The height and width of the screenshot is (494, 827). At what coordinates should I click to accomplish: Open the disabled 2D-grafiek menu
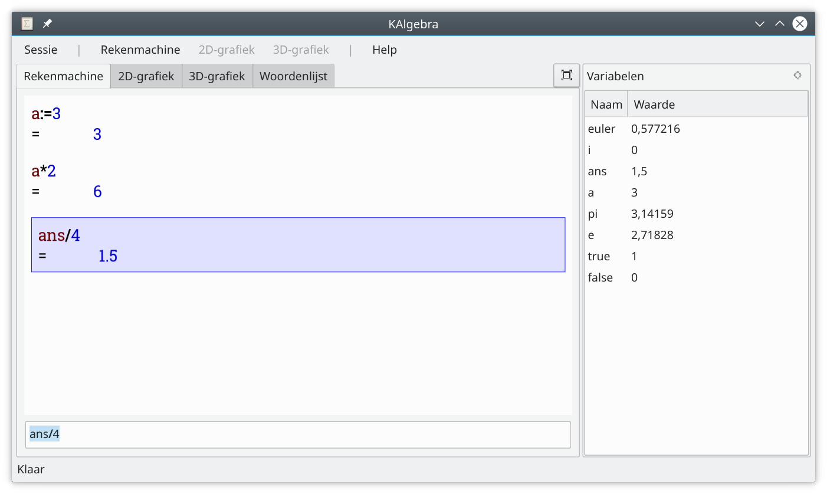tap(227, 50)
